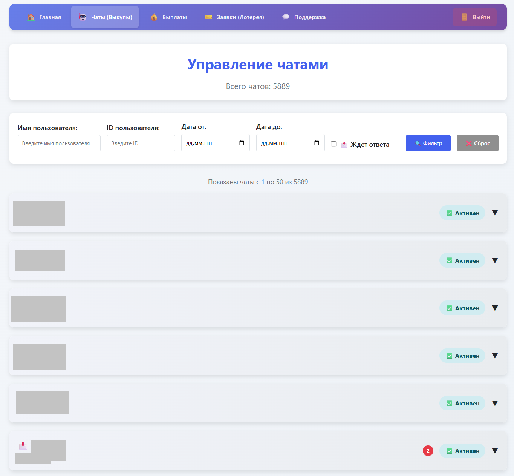
Task: Click the Показаны чаты с 1 по 50 text
Action: 258,182
